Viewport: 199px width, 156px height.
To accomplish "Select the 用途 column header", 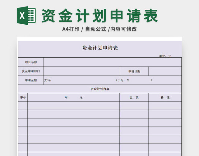I will point(74,97).
